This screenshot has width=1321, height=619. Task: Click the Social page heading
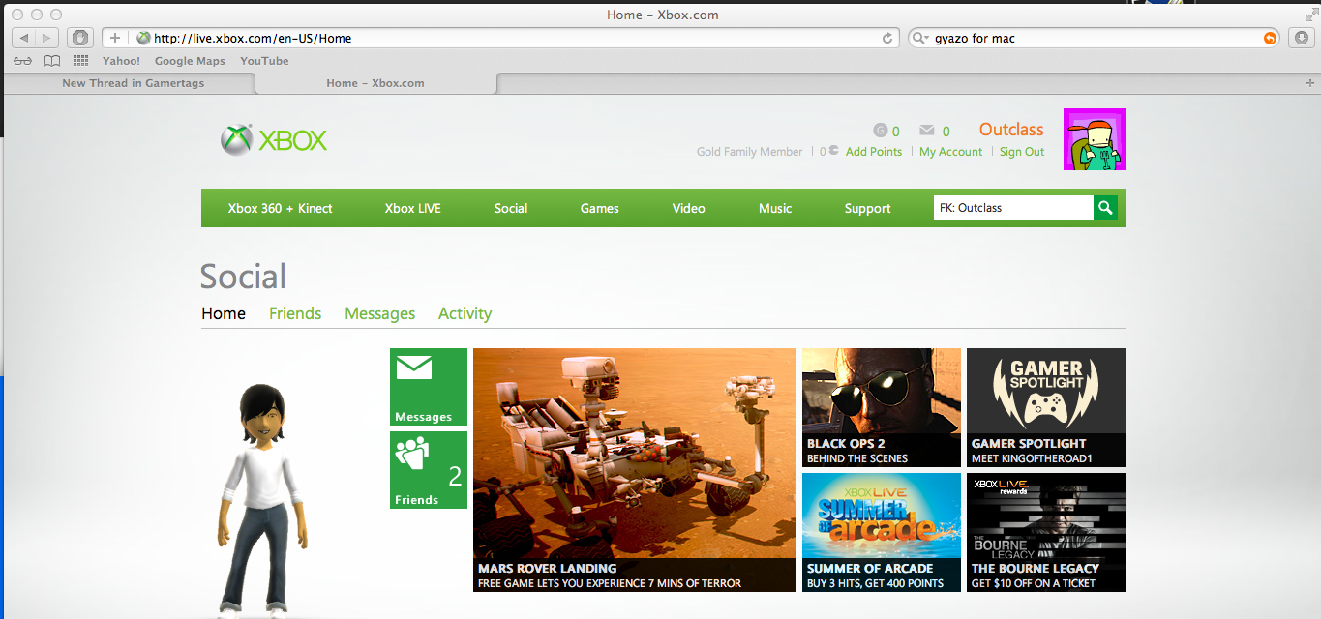point(243,277)
